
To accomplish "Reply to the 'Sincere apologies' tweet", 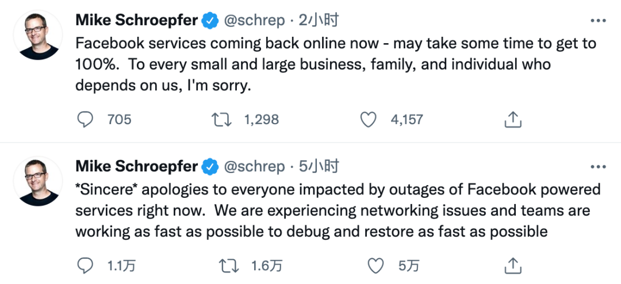I will coord(85,266).
